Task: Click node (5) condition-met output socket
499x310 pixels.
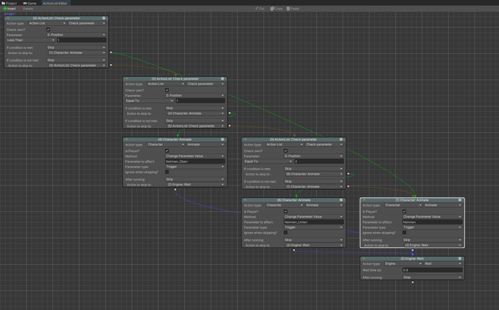Action: (348, 174)
